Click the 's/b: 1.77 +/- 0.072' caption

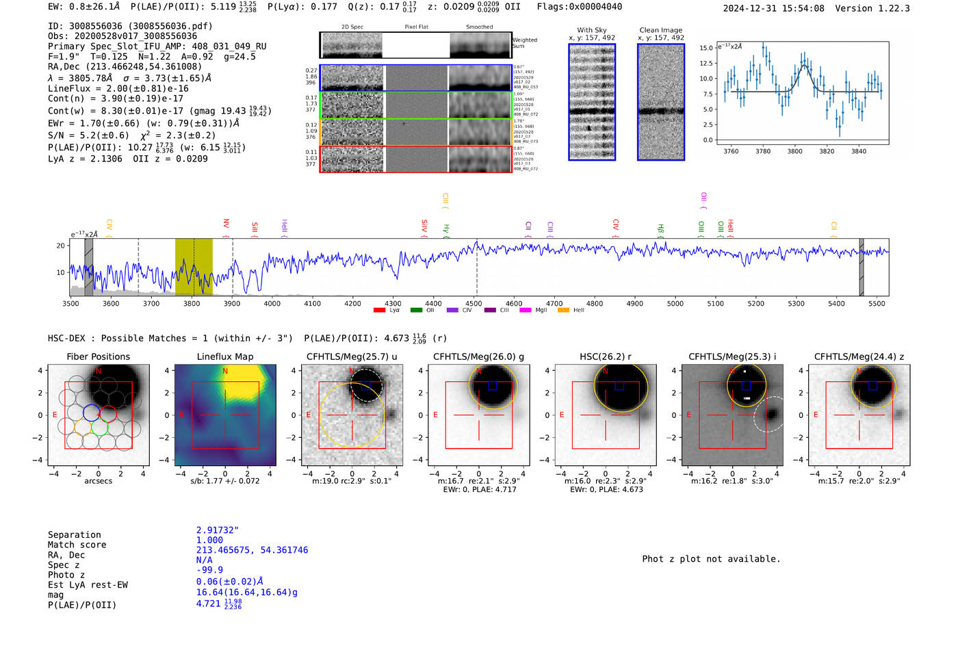coord(225,481)
